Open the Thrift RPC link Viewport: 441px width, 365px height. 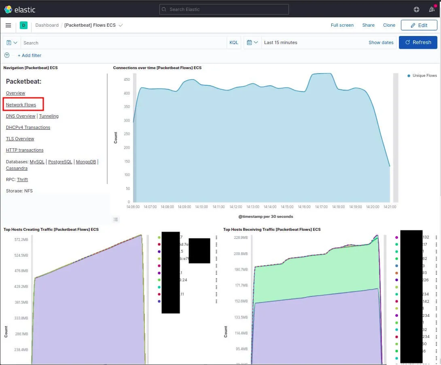pos(22,179)
